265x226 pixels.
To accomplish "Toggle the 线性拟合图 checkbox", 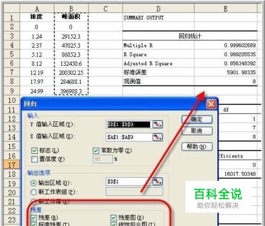I will pyautogui.click(x=113, y=224).
